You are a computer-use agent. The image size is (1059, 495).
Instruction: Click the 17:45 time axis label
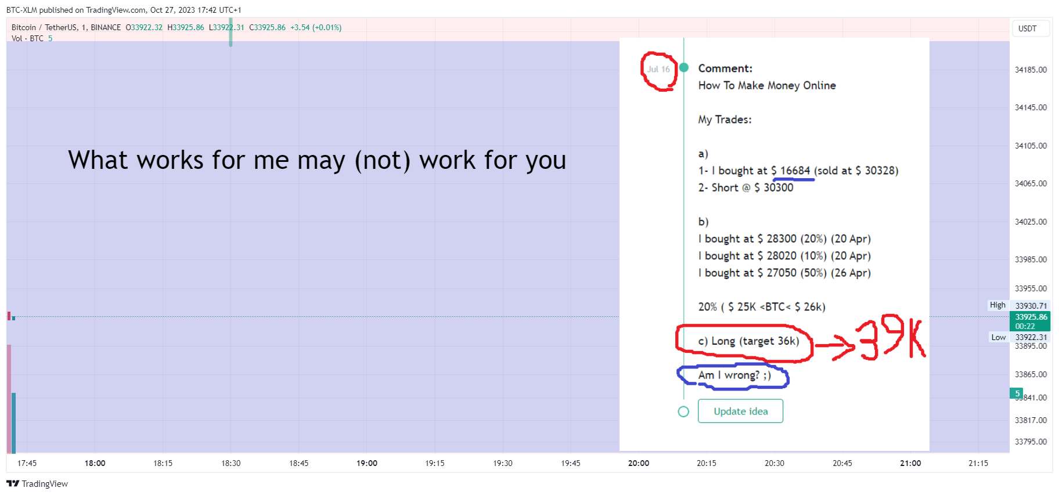27,463
